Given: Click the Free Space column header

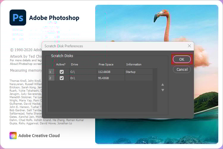Looking at the screenshot, I should pos(106,65).
